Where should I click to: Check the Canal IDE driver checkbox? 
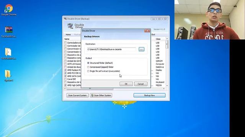click(x=65, y=79)
